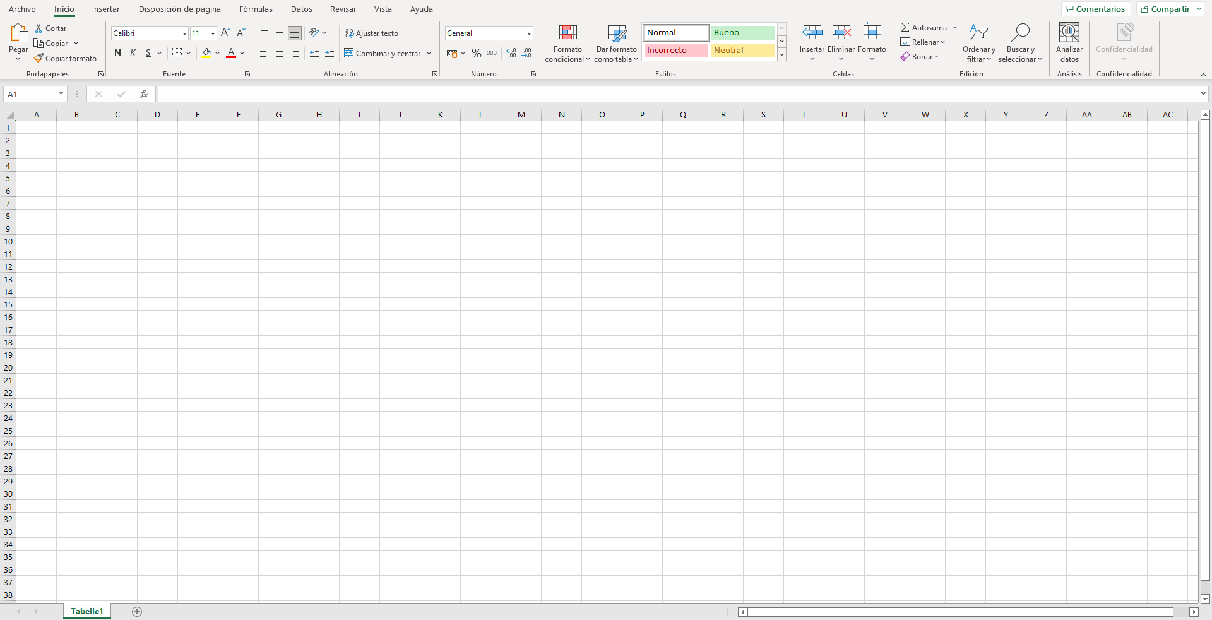Open the Archivo menu

click(x=22, y=9)
